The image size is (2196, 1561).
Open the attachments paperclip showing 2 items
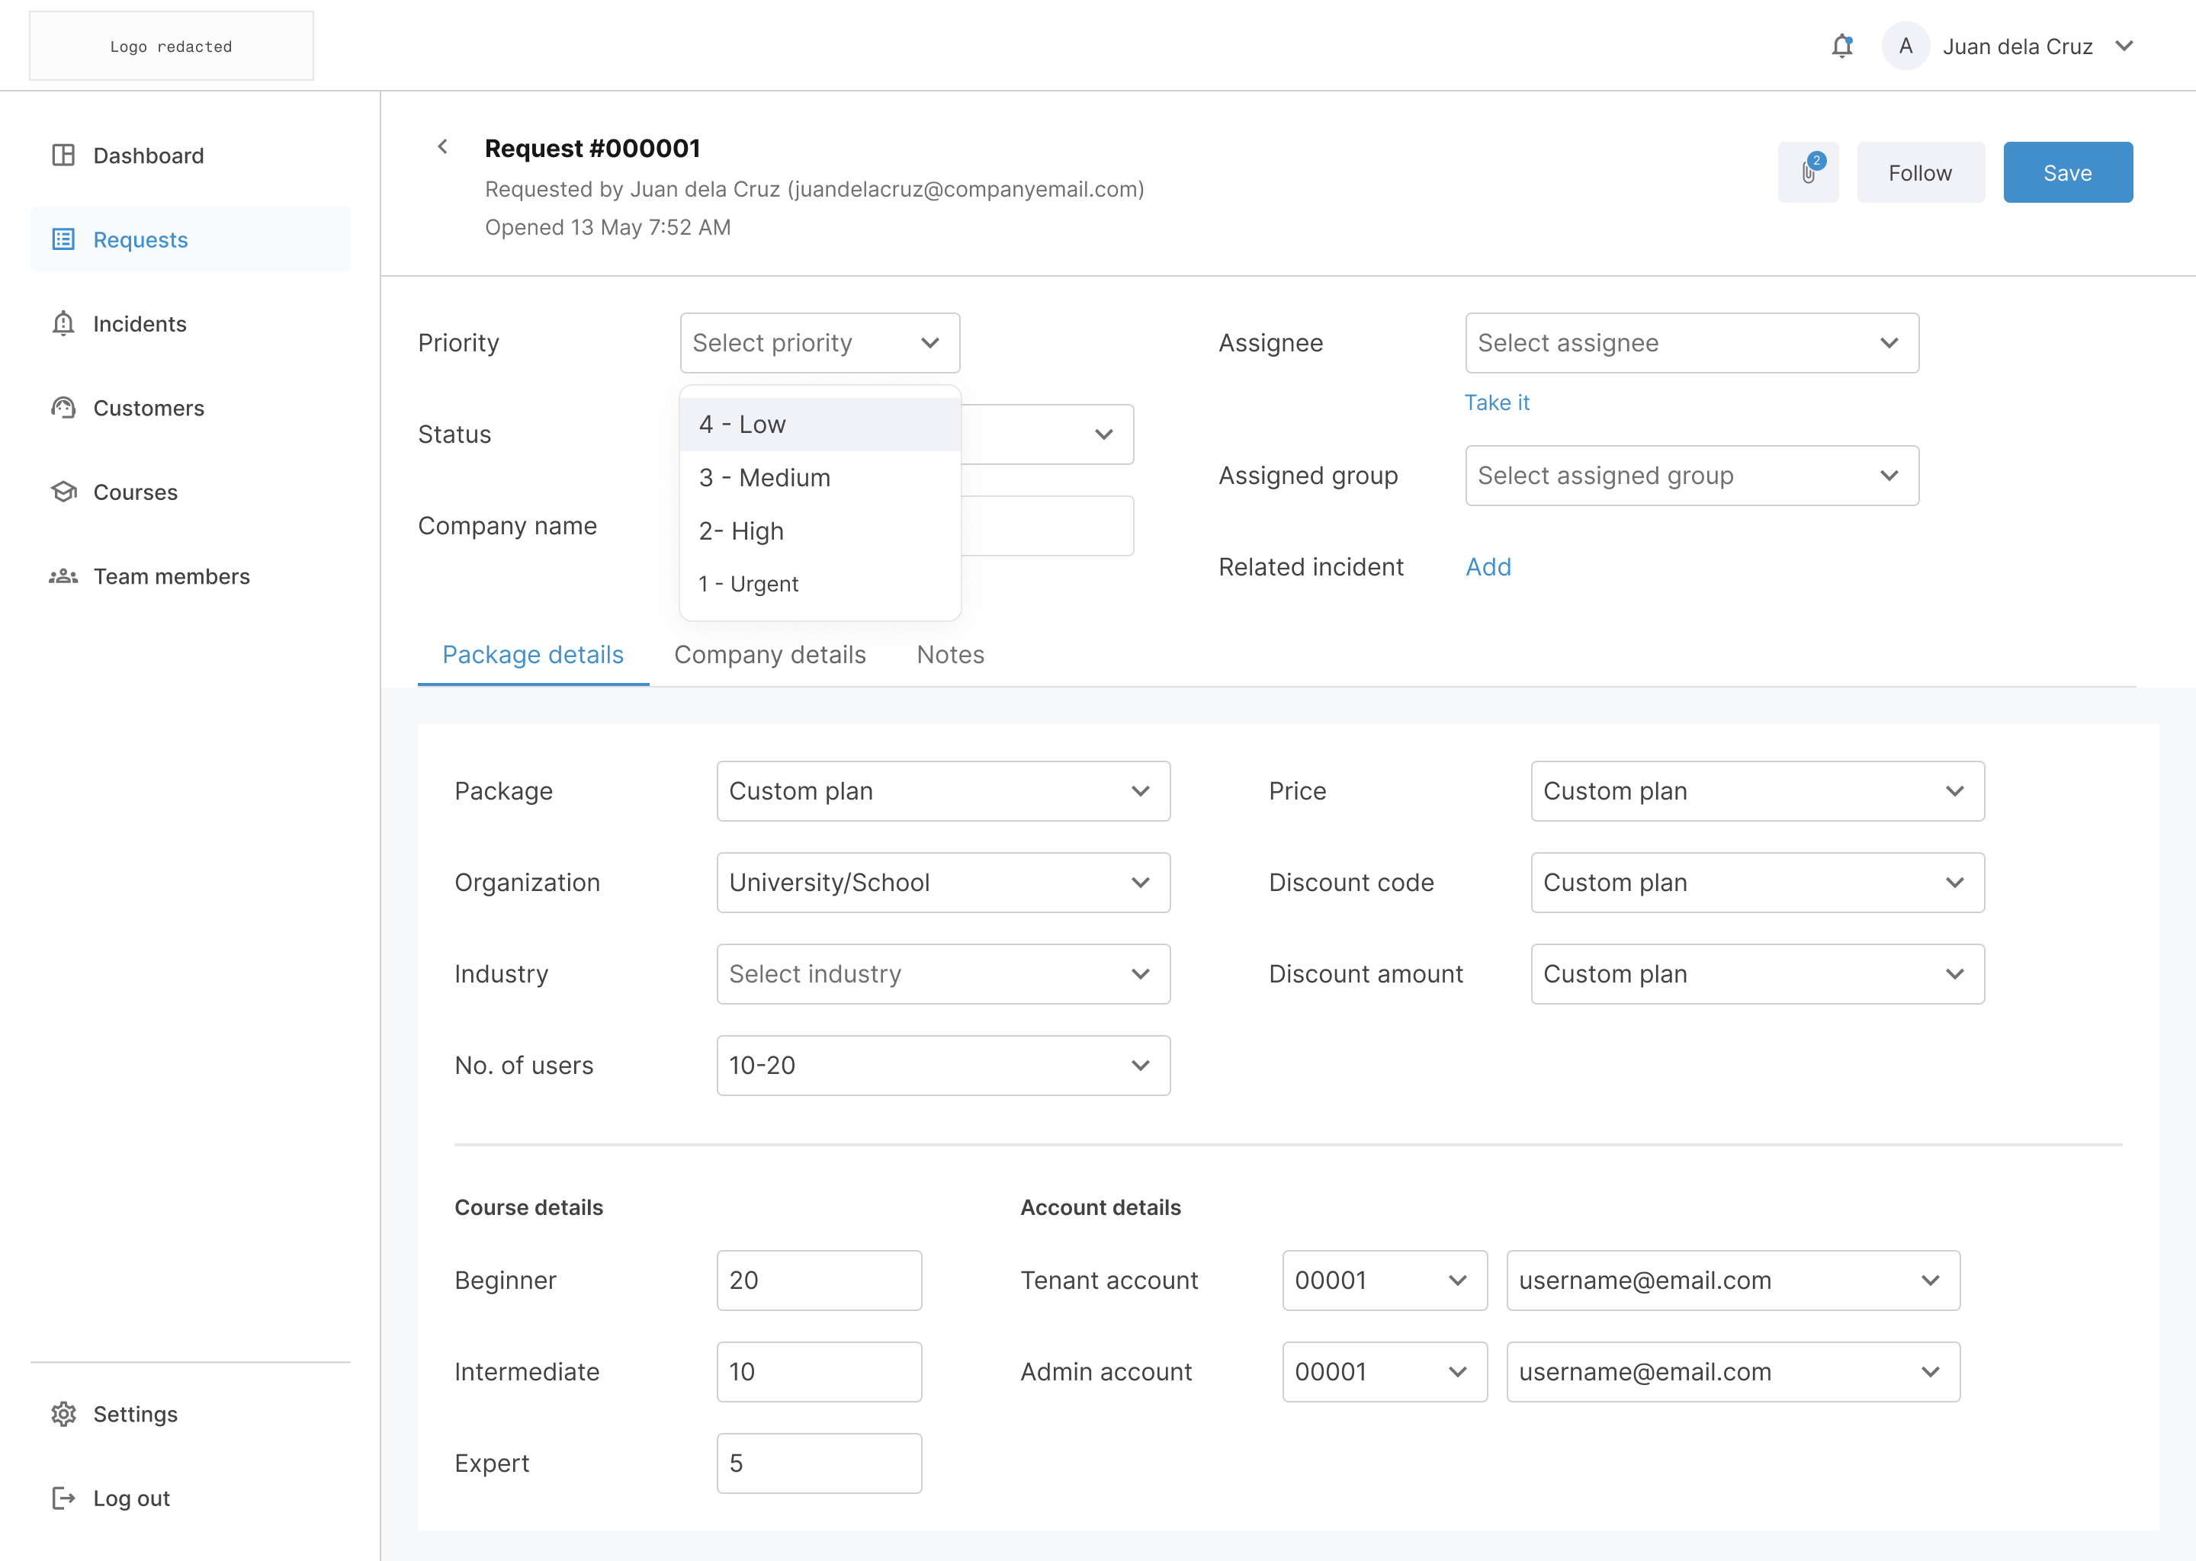point(1808,172)
